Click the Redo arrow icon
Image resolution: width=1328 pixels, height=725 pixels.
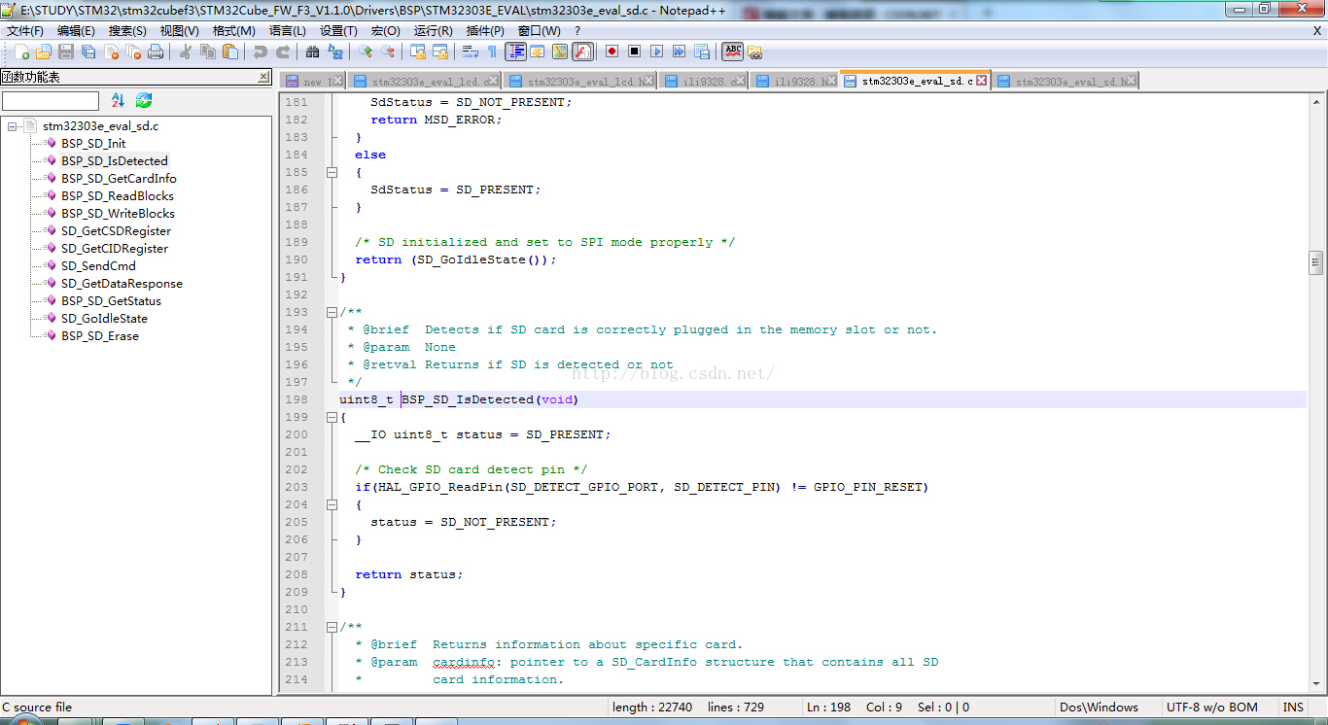coord(283,52)
